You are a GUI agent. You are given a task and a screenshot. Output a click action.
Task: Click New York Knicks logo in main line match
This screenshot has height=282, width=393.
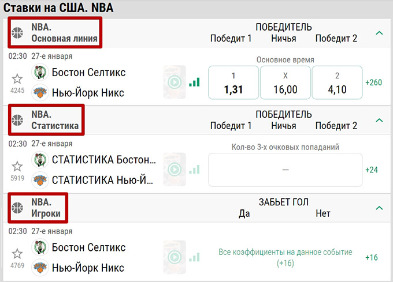[x=40, y=92]
